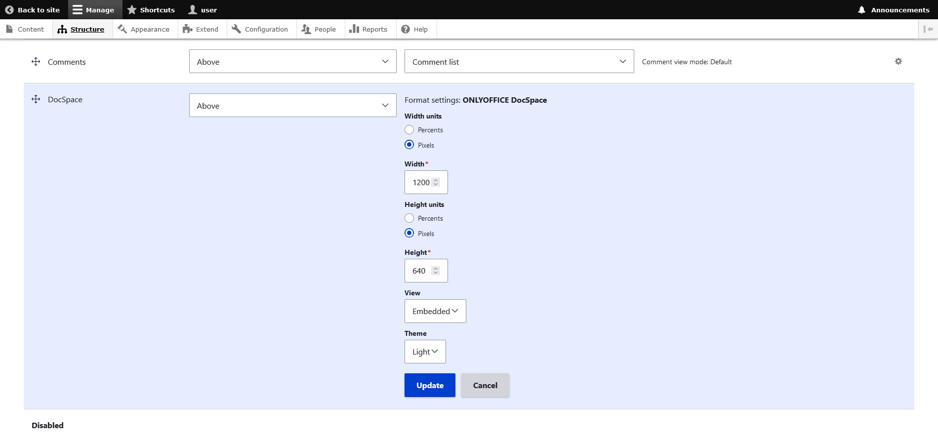
Task: Click the Structure hierarchy icon
Action: (x=62, y=29)
